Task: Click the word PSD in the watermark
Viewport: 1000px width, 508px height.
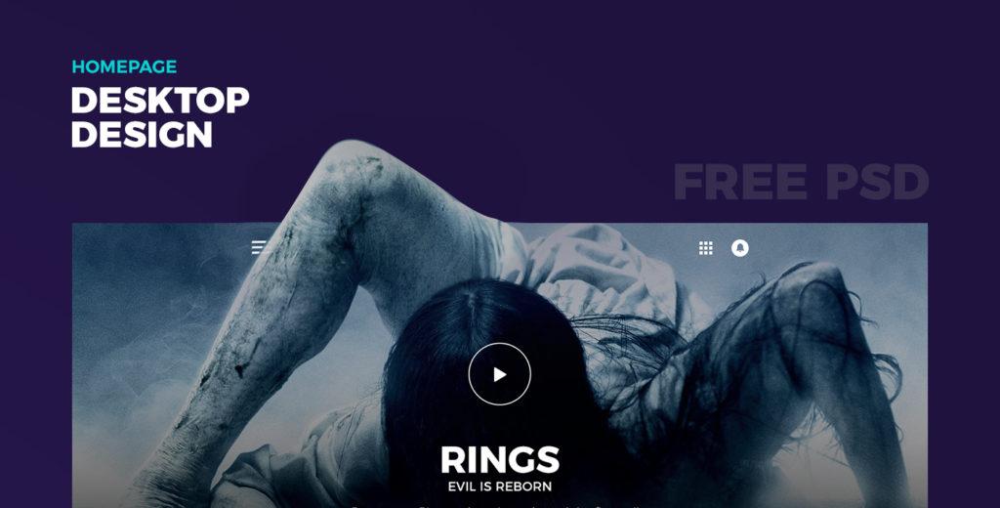Action: click(877, 182)
